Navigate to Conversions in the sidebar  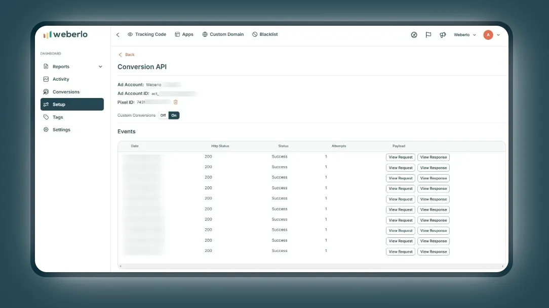click(x=72, y=92)
